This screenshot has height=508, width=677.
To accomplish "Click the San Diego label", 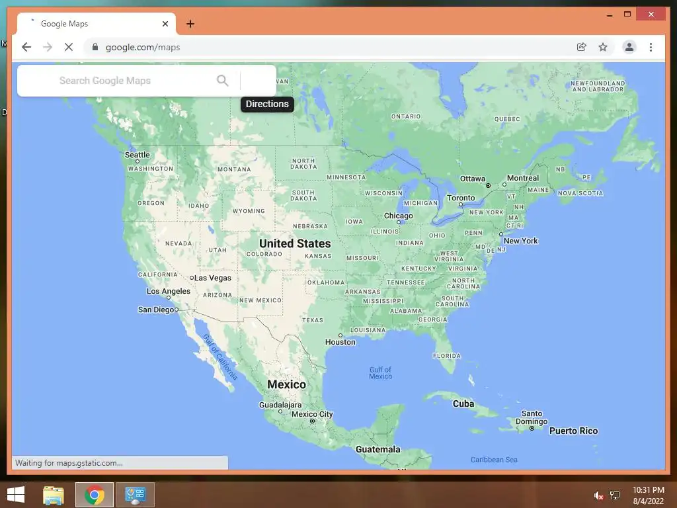I will pyautogui.click(x=156, y=310).
